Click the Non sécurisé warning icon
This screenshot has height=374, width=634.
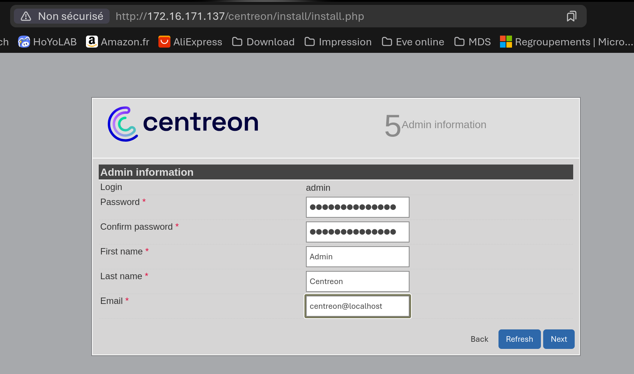coord(26,16)
